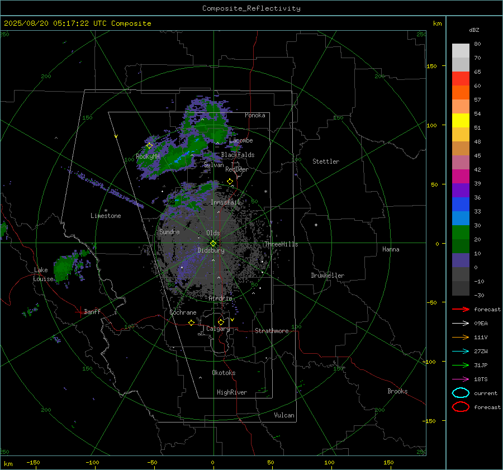503x470 pixels.
Task: Click the Olds map label
Action: coord(213,233)
